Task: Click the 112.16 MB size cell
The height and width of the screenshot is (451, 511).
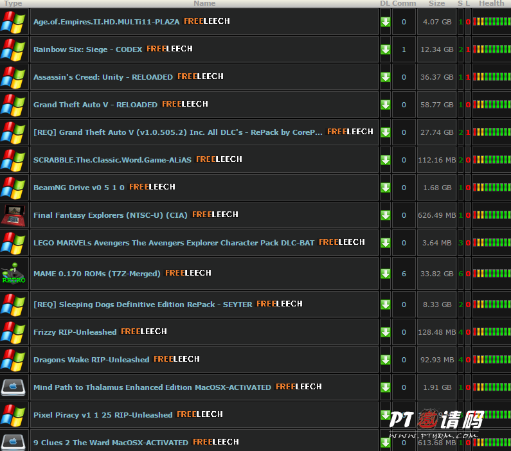Action: (437, 160)
